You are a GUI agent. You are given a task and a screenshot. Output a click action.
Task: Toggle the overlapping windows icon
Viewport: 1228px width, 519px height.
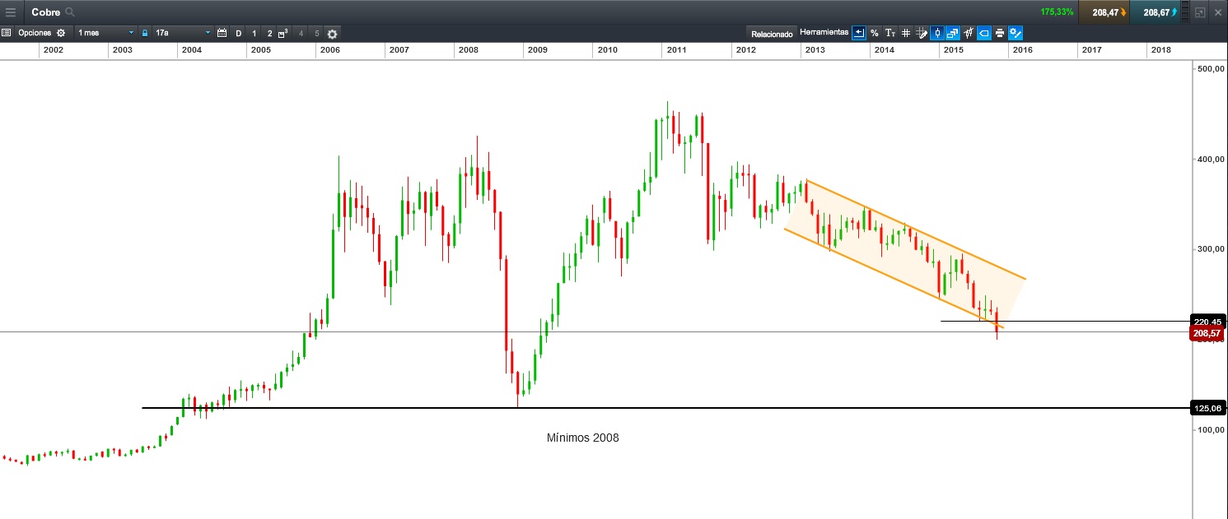click(953, 33)
